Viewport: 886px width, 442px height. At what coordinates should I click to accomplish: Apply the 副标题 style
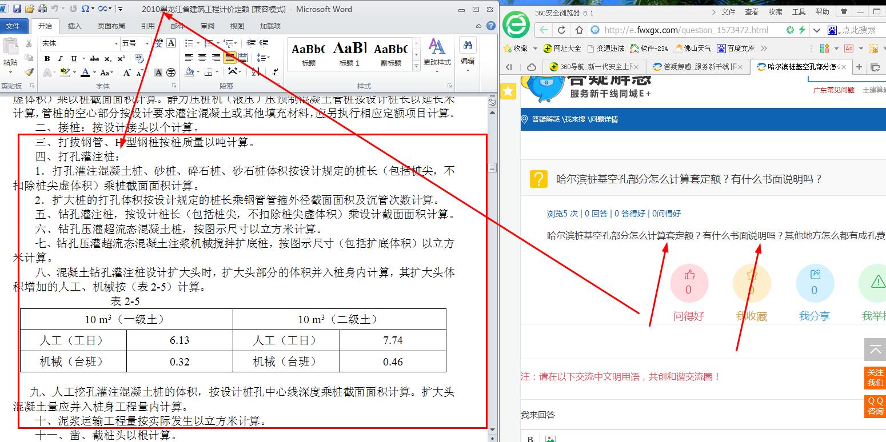point(391,54)
